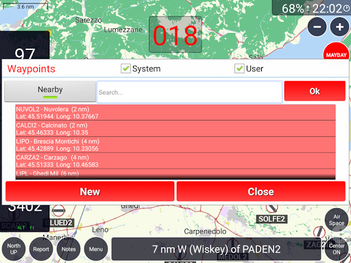Select the Nearby tab button
Viewport: 351px width, 263px height.
click(50, 91)
